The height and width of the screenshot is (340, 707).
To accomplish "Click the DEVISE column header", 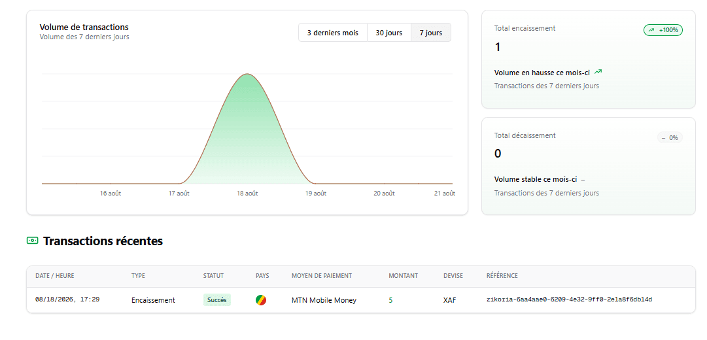I will pos(453,275).
